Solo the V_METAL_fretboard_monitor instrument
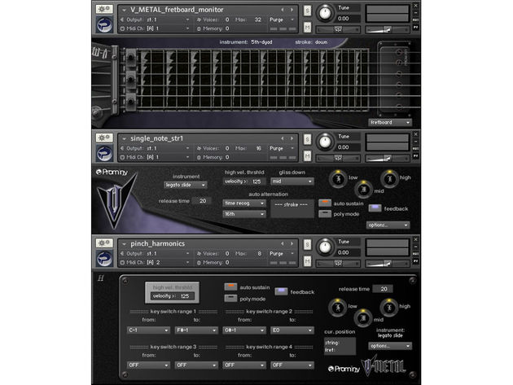The width and height of the screenshot is (513, 385). 307,11
